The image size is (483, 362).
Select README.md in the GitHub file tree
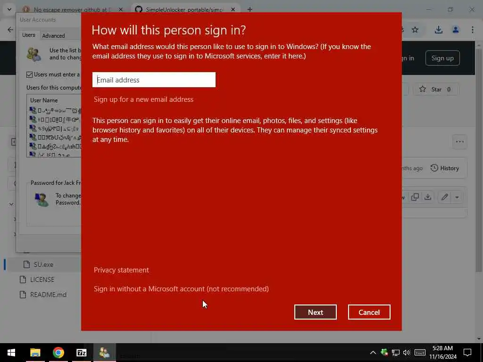click(48, 295)
